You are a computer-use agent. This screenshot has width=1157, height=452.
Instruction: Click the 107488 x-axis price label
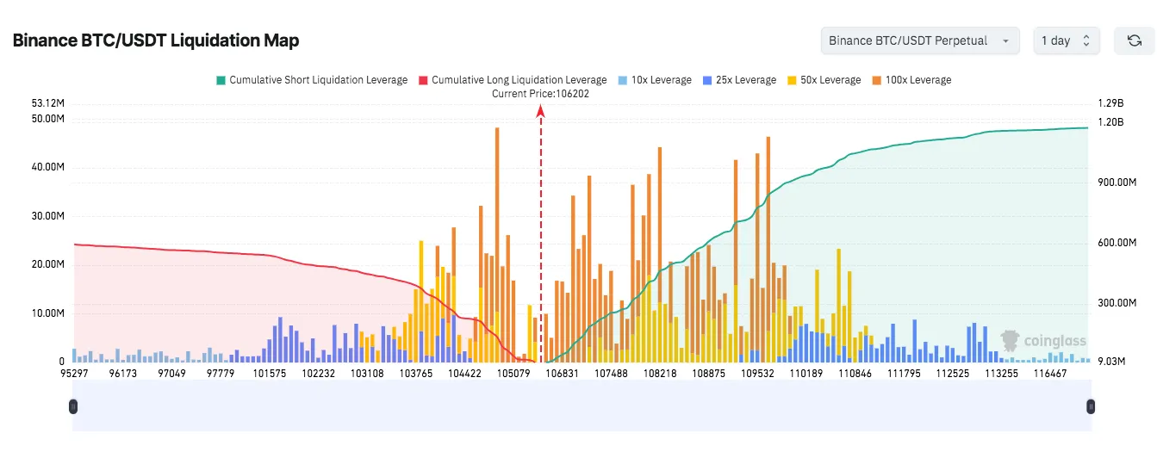(612, 374)
